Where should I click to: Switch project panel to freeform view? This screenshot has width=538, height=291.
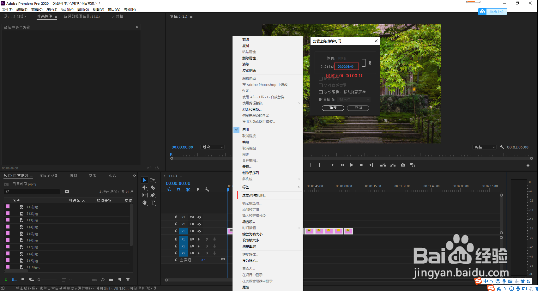[x=31, y=280]
